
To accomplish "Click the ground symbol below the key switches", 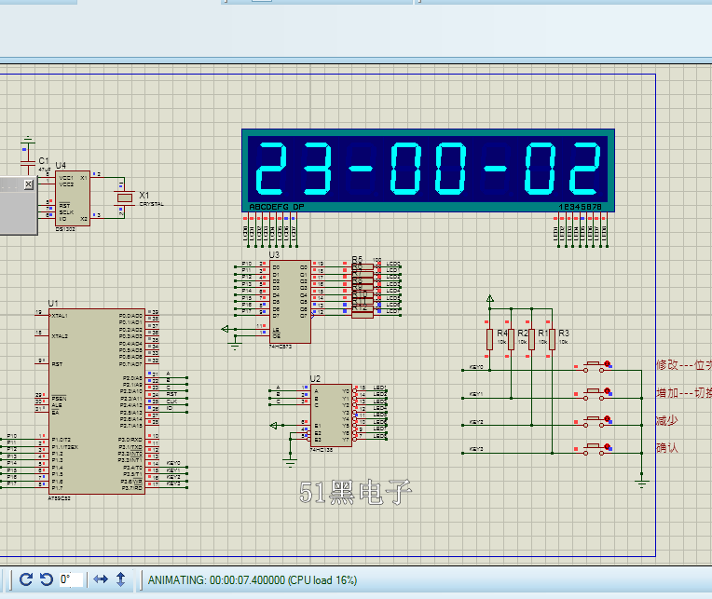I will tap(641, 483).
